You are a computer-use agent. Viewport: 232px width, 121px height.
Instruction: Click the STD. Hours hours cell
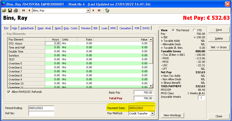coord(53,43)
